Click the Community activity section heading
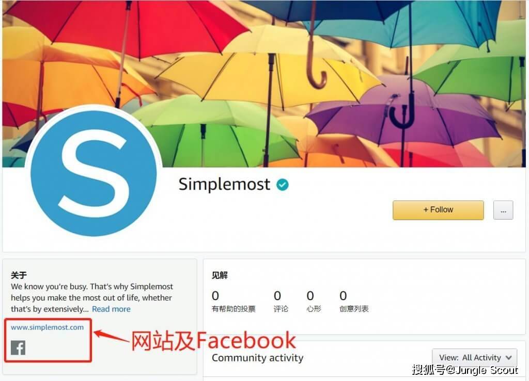The image size is (529, 381). tap(257, 358)
